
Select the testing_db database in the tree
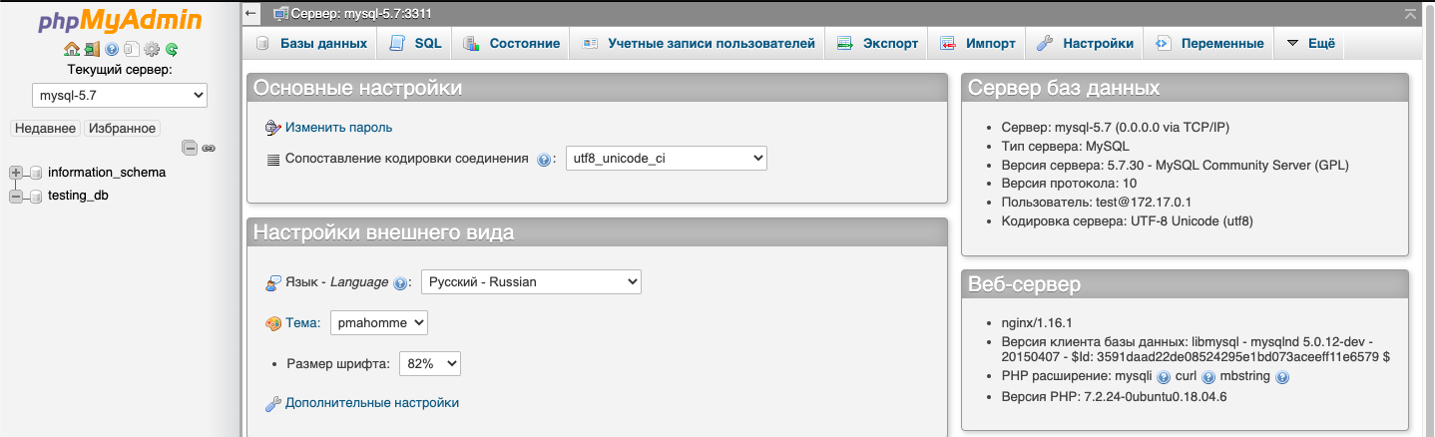pos(78,196)
